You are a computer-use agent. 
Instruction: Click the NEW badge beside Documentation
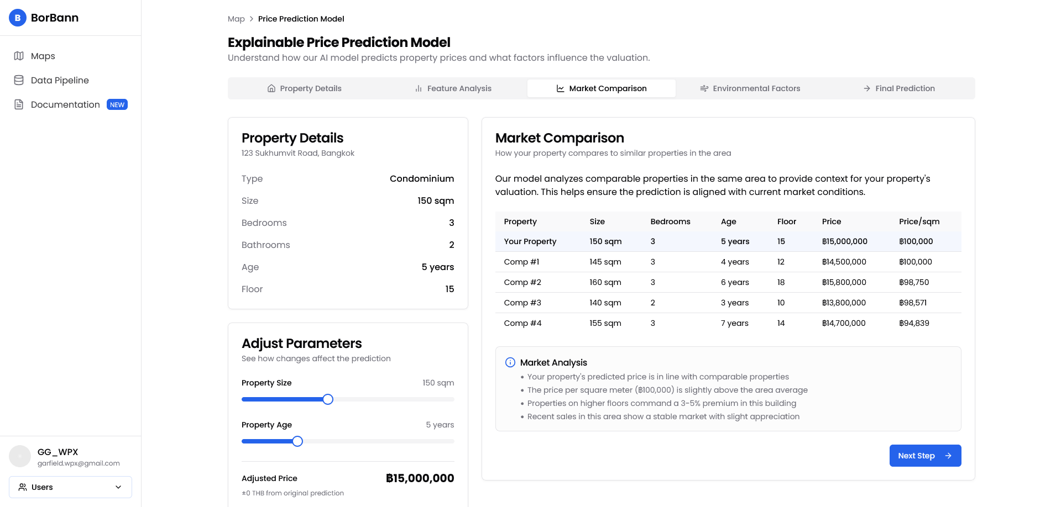click(x=117, y=104)
